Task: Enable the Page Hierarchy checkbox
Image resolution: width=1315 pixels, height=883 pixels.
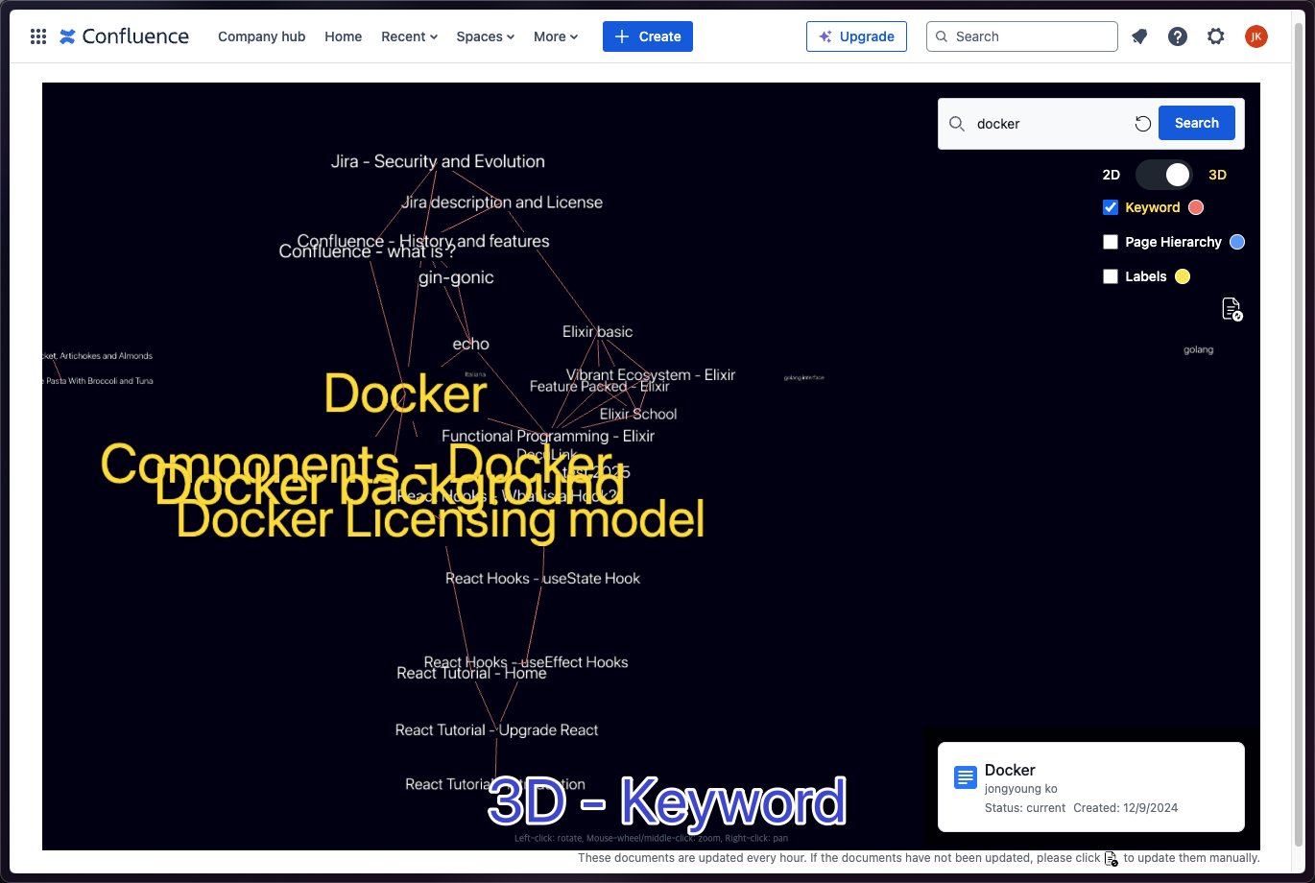Action: 1111,242
